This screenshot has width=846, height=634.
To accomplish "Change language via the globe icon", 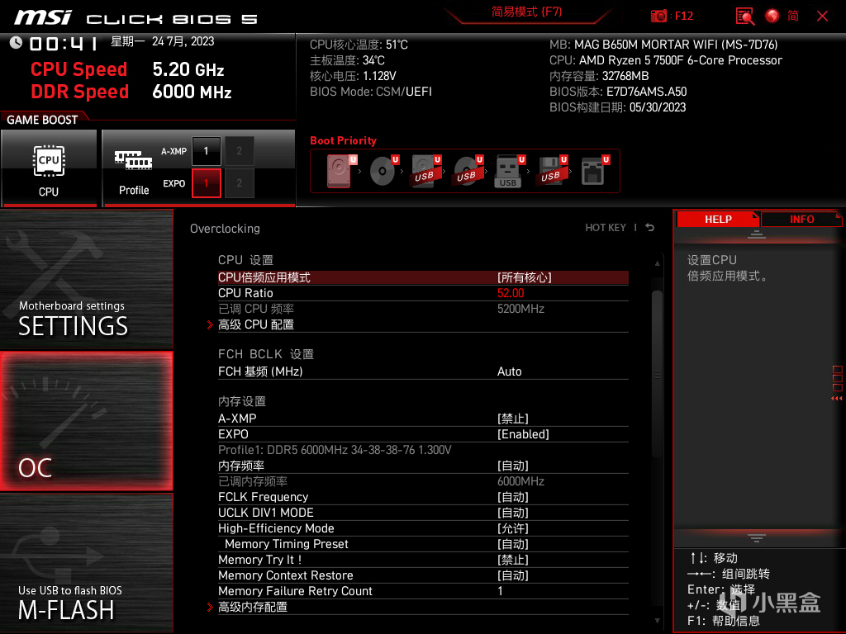I will click(772, 17).
